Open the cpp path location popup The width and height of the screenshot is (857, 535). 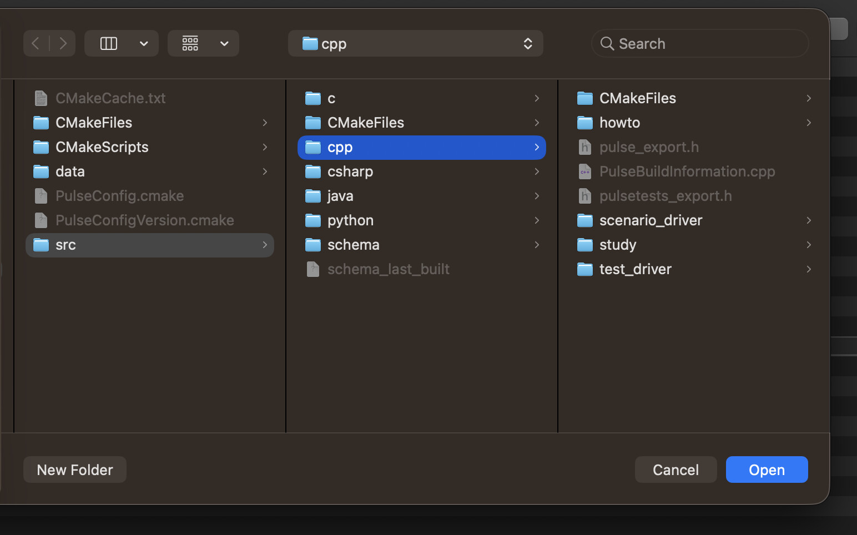click(x=415, y=43)
